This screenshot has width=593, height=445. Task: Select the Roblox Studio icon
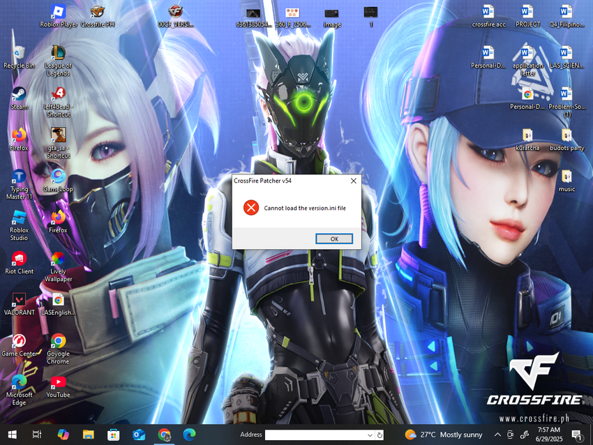(19, 226)
